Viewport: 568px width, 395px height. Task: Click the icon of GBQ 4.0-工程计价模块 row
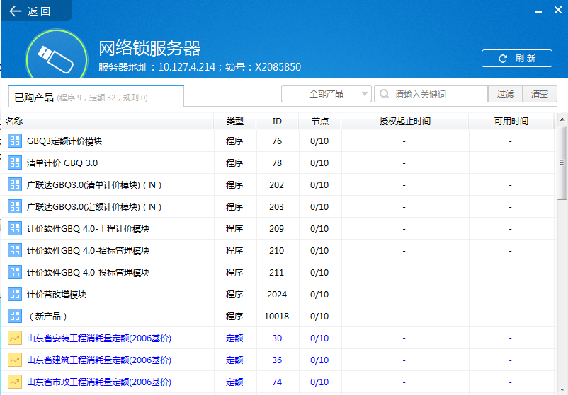coord(15,229)
